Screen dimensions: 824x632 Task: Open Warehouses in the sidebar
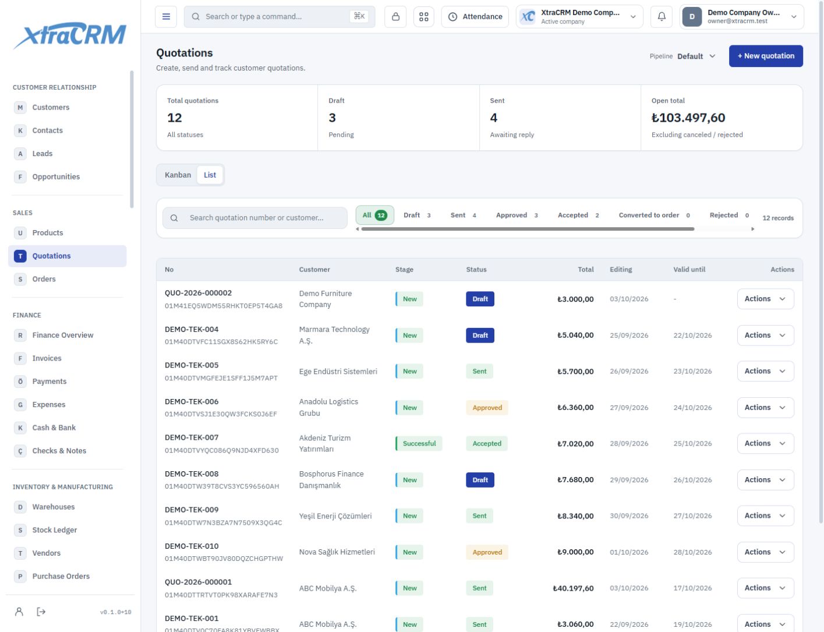pyautogui.click(x=67, y=507)
